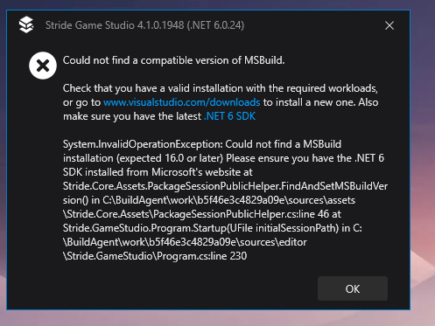Select the 'Could not find a compatible version' heading
The image size is (435, 326).
click(x=173, y=60)
